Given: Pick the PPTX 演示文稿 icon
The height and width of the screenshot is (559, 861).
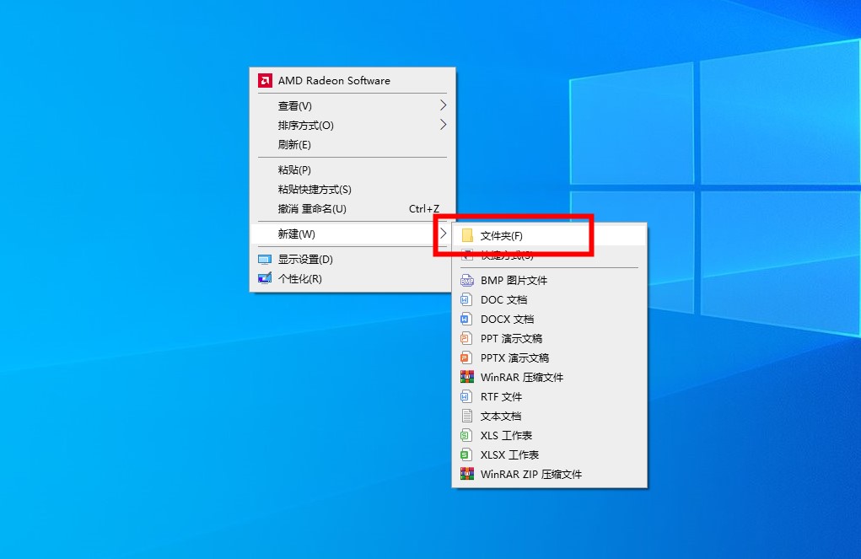Looking at the screenshot, I should click(465, 358).
